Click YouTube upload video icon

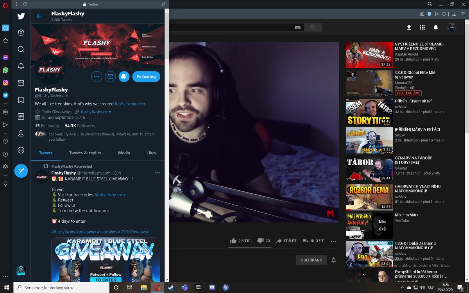tap(409, 27)
